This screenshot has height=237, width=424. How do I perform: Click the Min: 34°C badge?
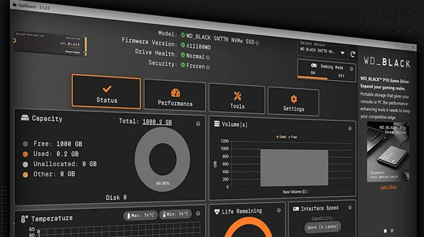tap(176, 214)
